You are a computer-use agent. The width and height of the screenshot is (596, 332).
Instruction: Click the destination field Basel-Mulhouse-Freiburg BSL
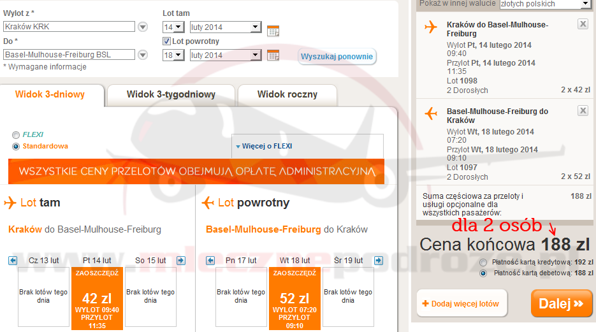click(x=69, y=55)
